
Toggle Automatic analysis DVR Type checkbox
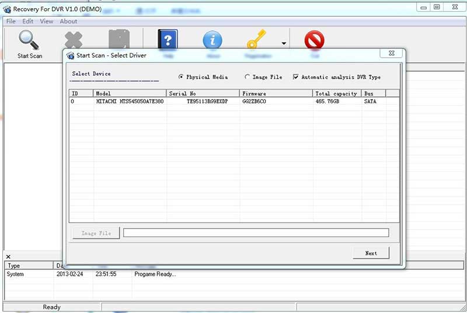[x=295, y=77]
